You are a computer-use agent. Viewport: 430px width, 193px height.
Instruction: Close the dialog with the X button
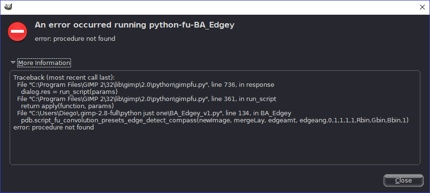point(422,8)
